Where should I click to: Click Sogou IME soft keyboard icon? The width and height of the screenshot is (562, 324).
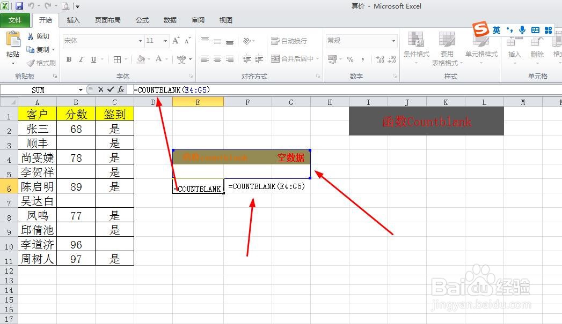coord(535,30)
